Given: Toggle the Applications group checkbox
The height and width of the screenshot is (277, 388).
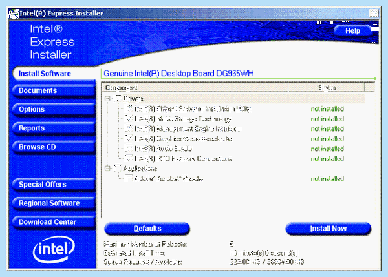Looking at the screenshot, I should [x=118, y=169].
